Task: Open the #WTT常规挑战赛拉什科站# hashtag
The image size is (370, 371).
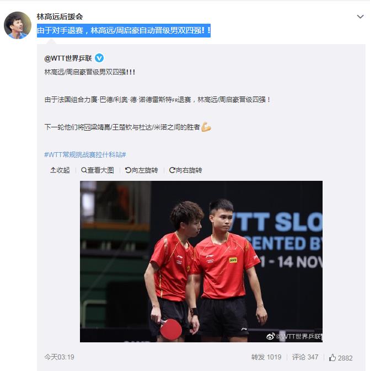Action: [x=85, y=155]
